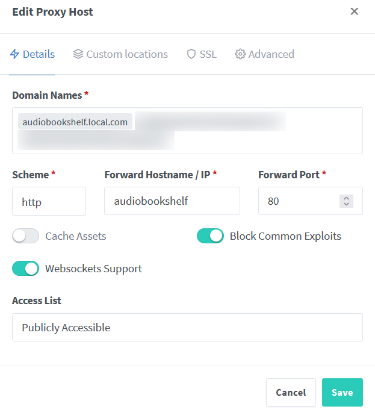Click the Forward Port stepper arrows
Screen dimensions: 375x415
coord(346,201)
